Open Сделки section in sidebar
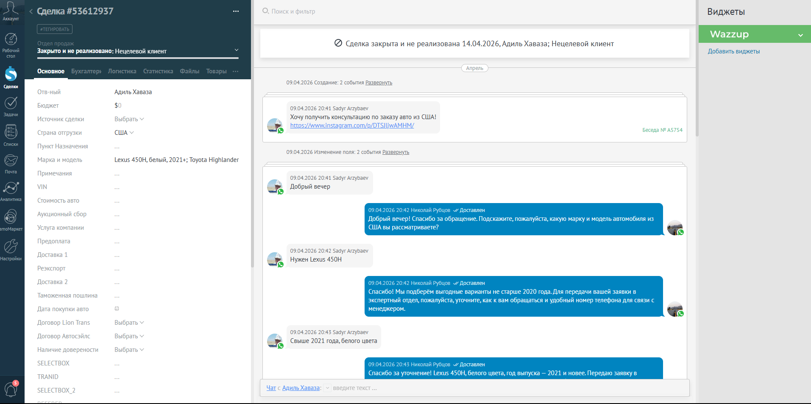Viewport: 811px width, 404px height. [x=11, y=78]
